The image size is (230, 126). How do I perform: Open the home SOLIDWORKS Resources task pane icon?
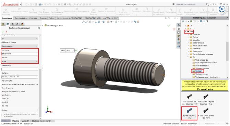179,25
